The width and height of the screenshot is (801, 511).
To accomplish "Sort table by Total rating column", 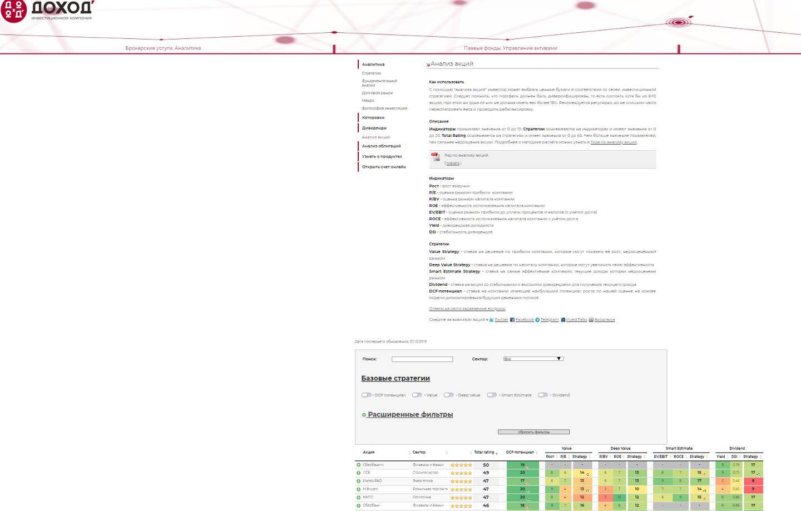I will click(x=484, y=452).
